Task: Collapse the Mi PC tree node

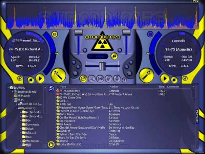Action: click(13, 100)
